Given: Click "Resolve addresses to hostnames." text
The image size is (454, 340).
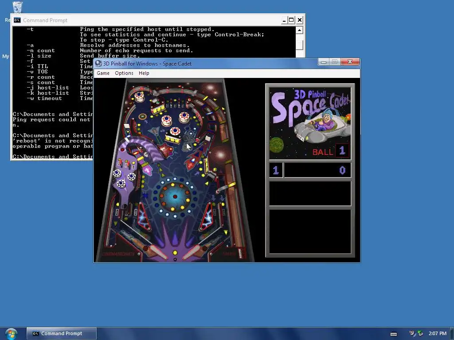Looking at the screenshot, I should pos(135,45).
